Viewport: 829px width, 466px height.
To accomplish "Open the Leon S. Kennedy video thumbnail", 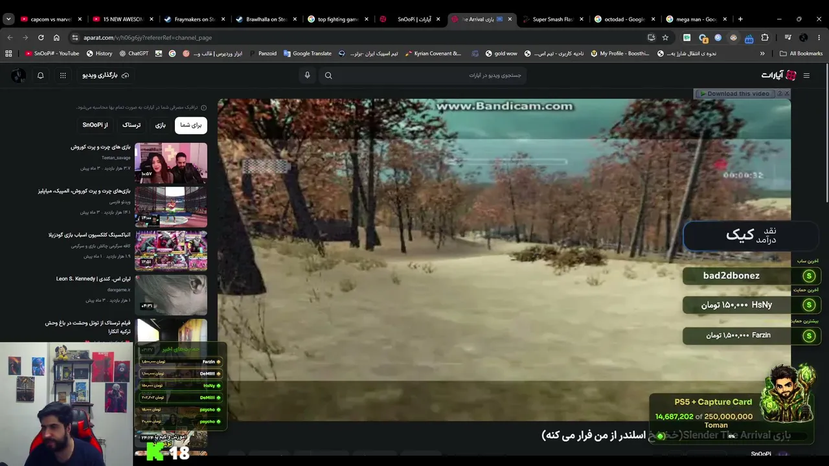I will (171, 294).
